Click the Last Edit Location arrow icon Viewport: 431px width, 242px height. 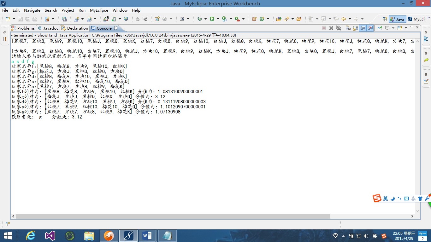coord(336,19)
